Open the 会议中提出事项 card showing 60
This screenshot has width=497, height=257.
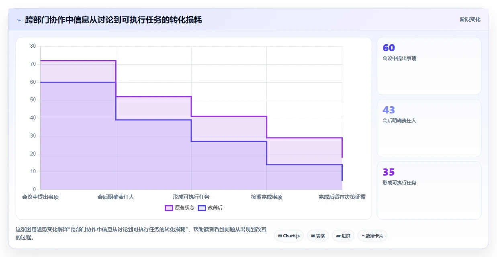[429, 66]
